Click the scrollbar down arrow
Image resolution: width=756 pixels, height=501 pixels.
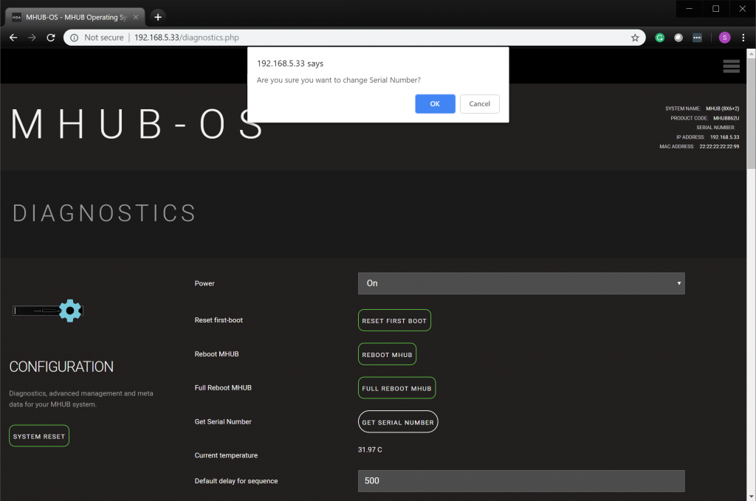(751, 496)
